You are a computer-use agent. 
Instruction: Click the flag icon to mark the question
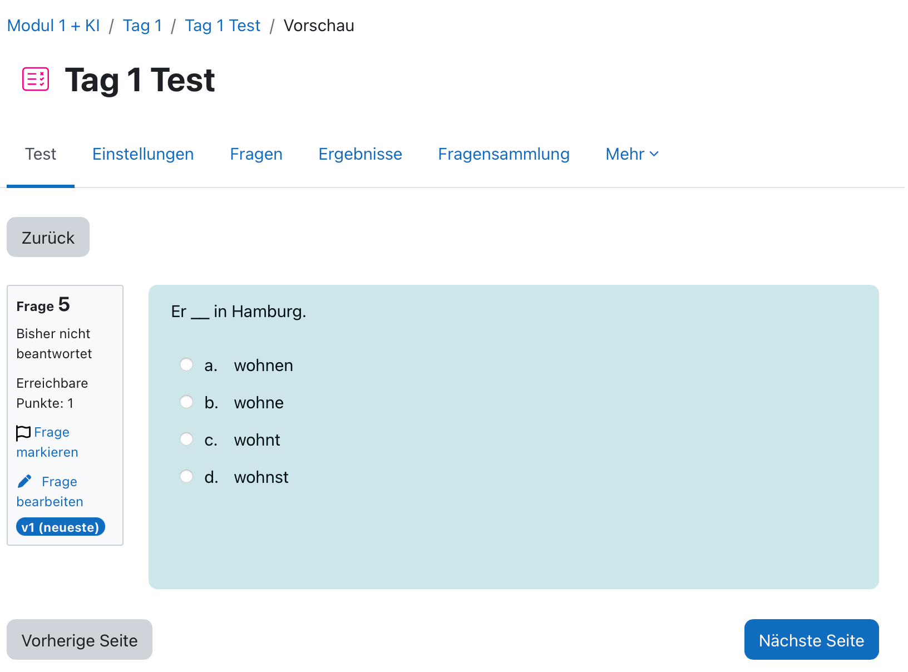point(24,432)
